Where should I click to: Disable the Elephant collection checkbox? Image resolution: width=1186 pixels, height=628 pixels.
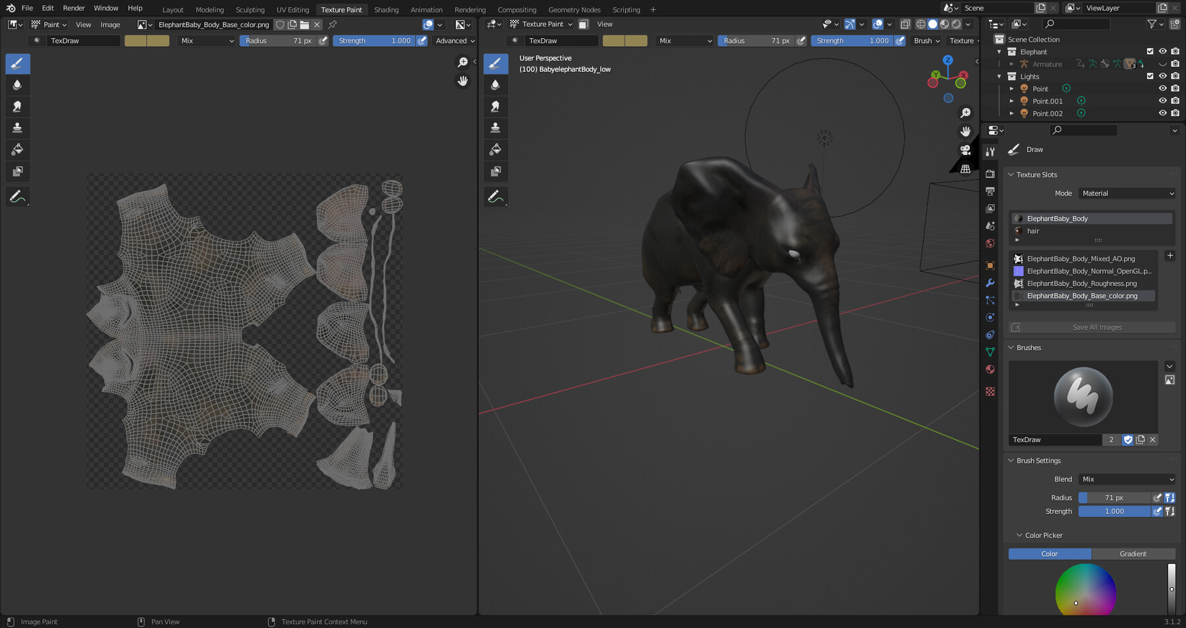[1150, 51]
